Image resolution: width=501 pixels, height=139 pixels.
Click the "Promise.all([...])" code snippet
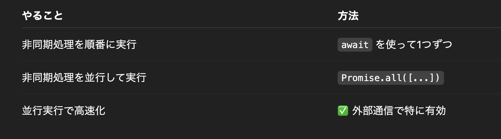[x=391, y=78]
